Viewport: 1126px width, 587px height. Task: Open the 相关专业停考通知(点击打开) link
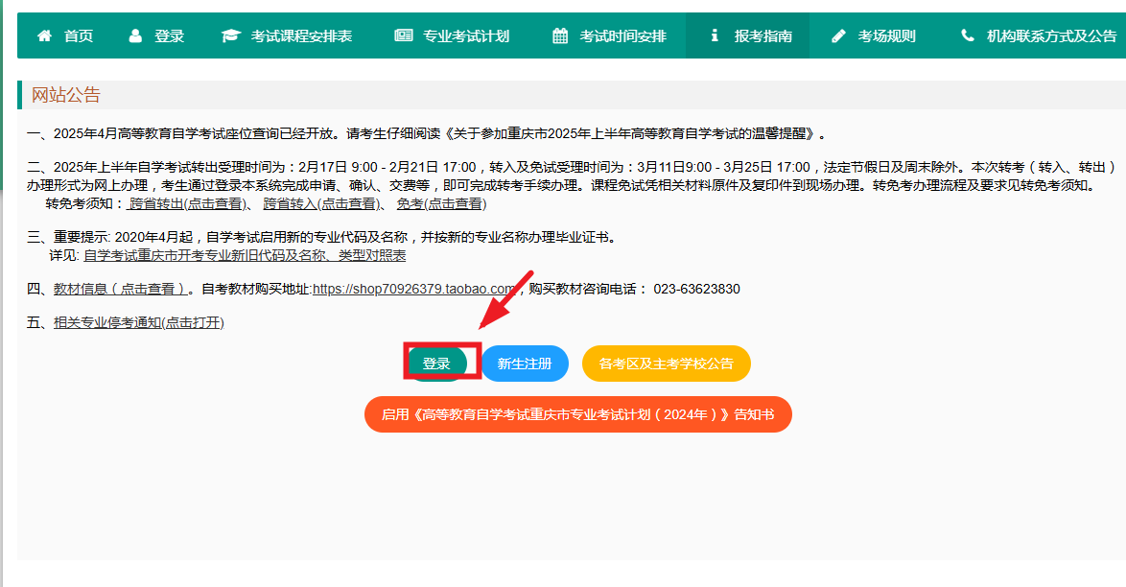tap(138, 322)
